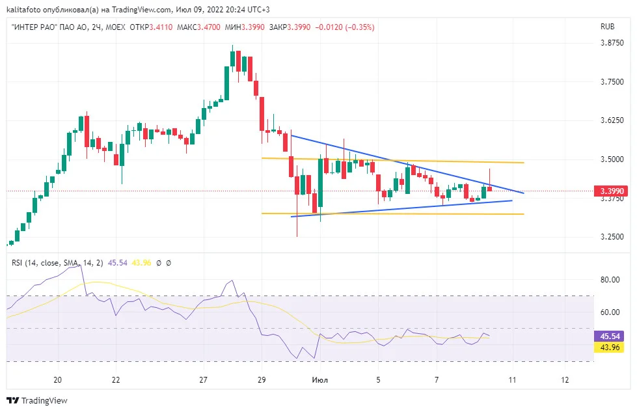This screenshot has width=637, height=412.
Task: Click date label 5 on time axis
Action: click(378, 380)
